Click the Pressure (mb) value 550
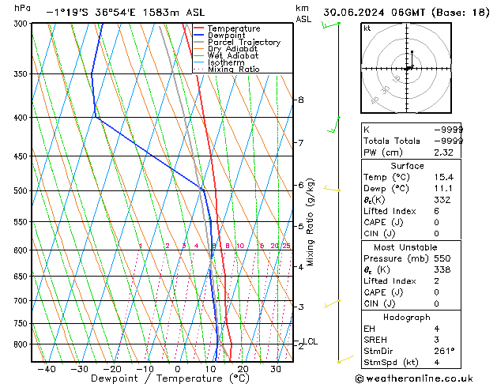497x384 pixels. (x=442, y=258)
